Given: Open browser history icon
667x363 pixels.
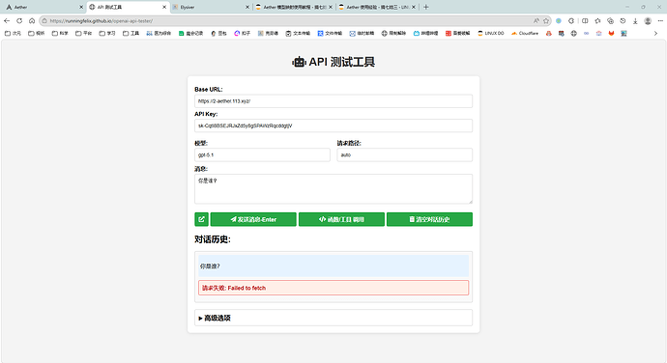Looking at the screenshot, I should [x=623, y=21].
